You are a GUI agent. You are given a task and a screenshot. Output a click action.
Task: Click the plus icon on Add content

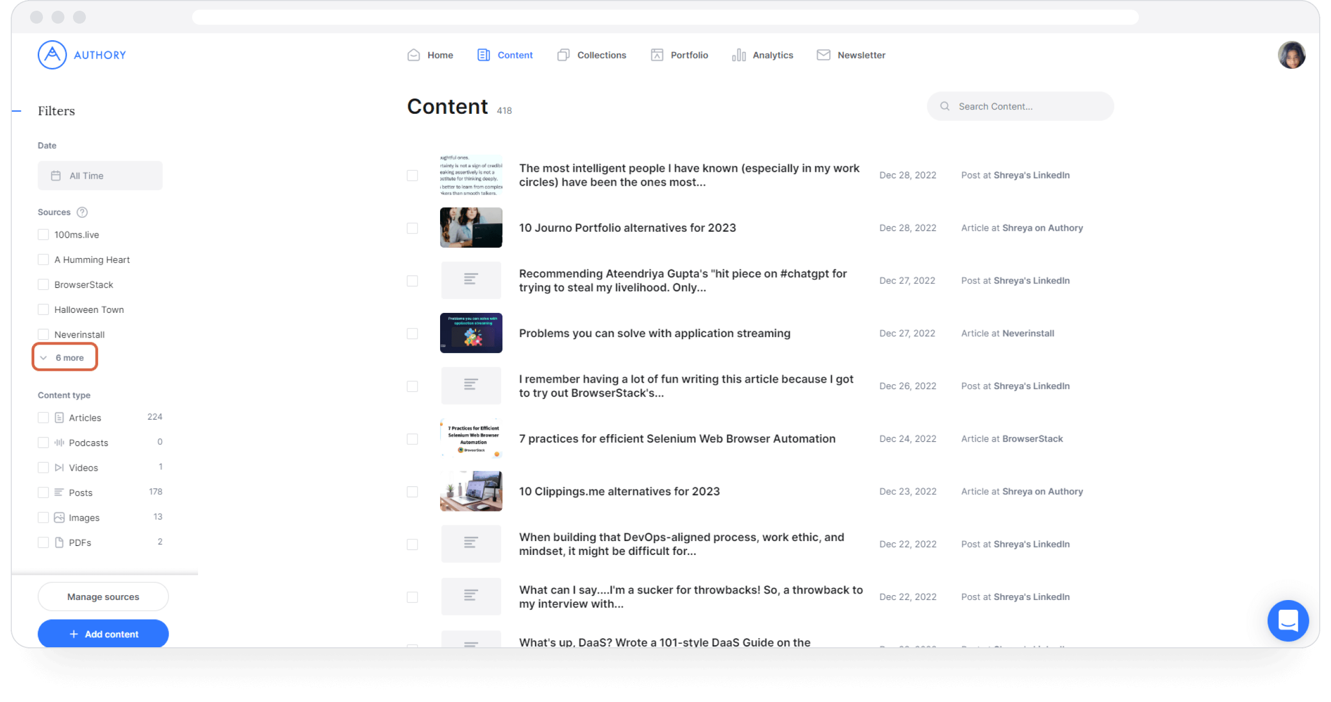tap(74, 634)
